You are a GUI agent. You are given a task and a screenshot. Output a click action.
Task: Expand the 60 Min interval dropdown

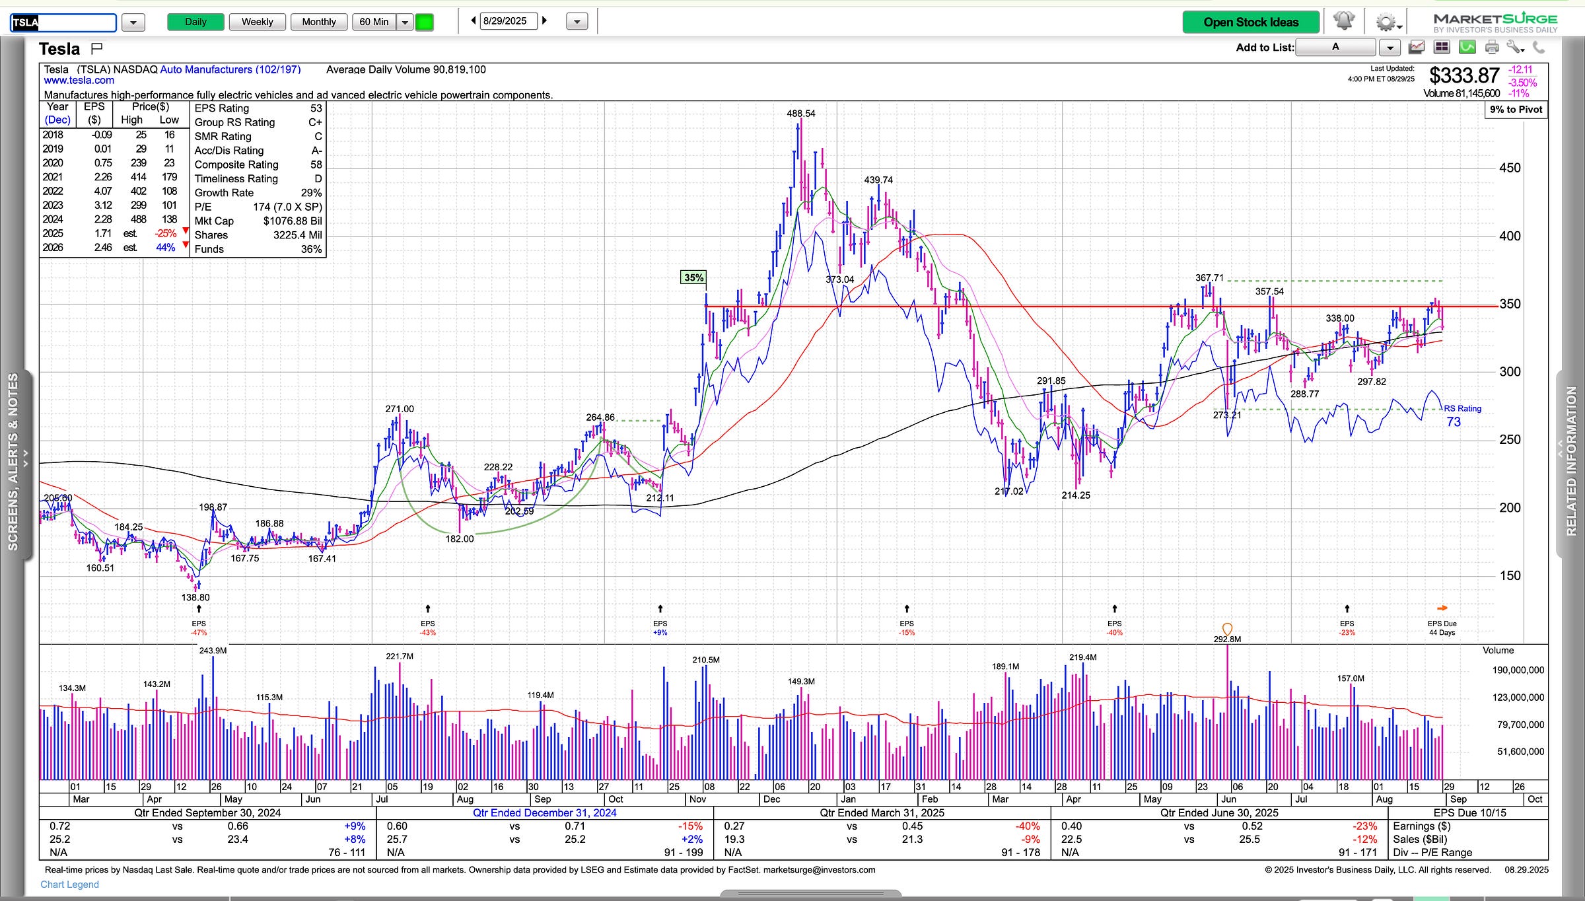click(x=405, y=22)
